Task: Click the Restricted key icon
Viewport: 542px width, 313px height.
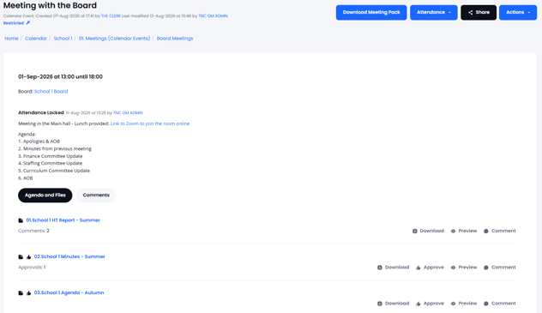Action: point(28,23)
